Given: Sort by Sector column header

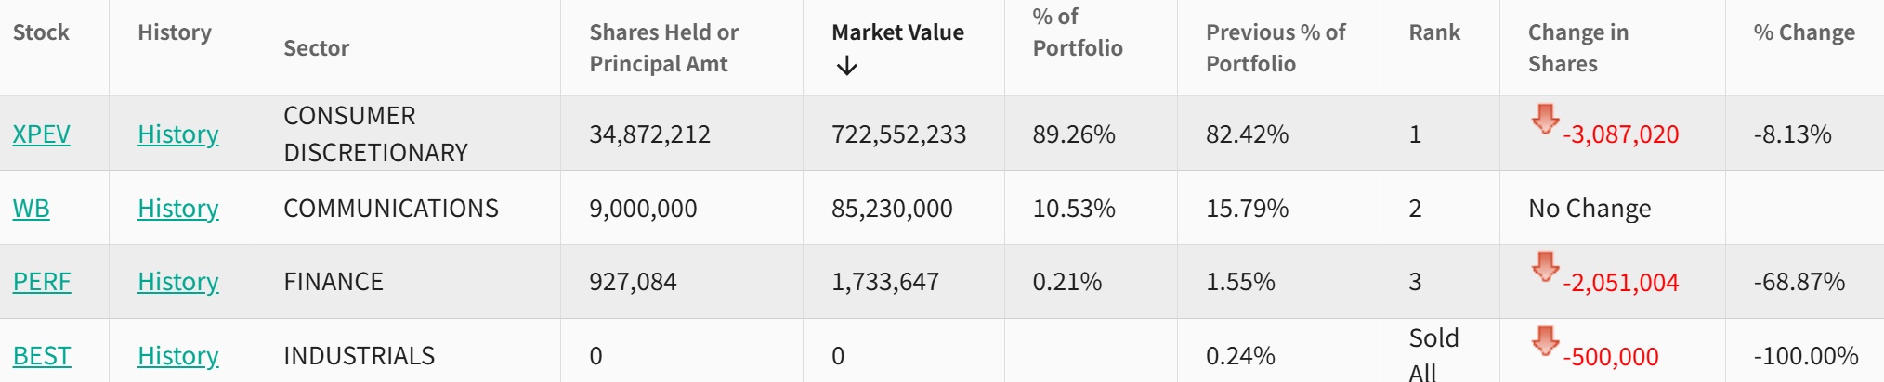Looking at the screenshot, I should point(317,48).
